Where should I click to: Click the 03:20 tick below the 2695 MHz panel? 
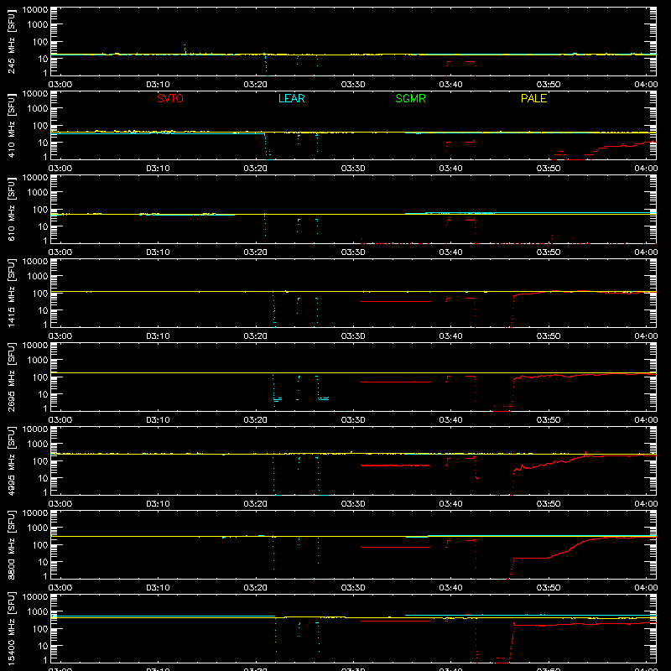click(x=256, y=420)
